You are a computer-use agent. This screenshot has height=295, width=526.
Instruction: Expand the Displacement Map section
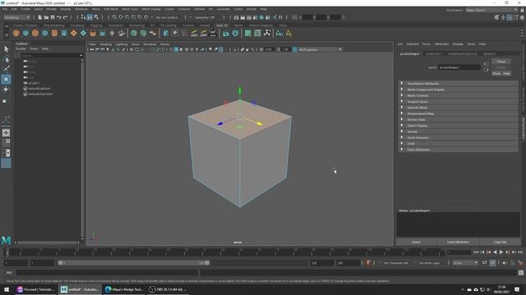[458, 113]
